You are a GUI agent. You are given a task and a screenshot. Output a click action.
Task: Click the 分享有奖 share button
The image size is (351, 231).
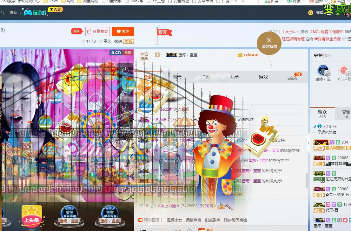pyautogui.click(x=98, y=31)
